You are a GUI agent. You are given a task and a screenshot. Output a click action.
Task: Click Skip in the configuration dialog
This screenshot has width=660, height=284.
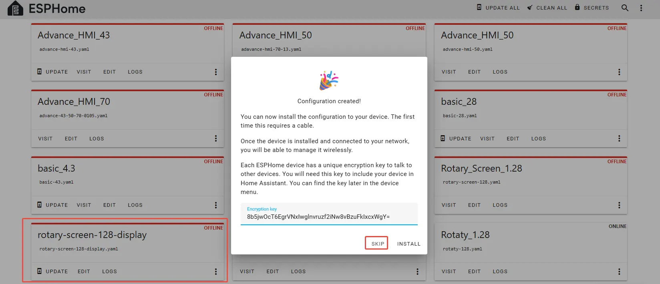pos(377,244)
